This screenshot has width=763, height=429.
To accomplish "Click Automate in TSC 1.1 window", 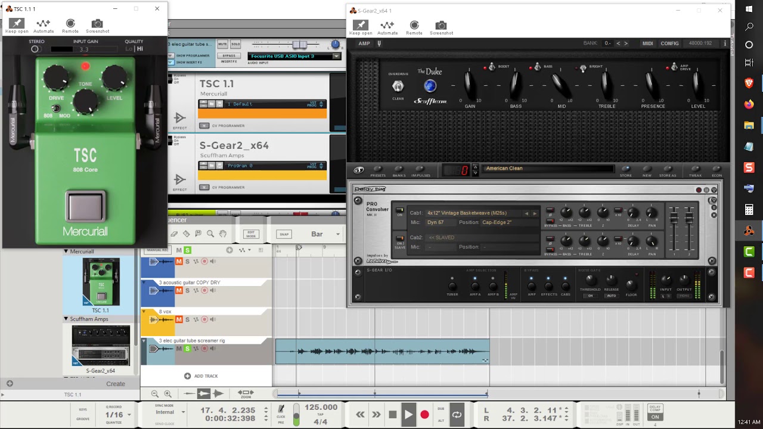I will 44,26.
